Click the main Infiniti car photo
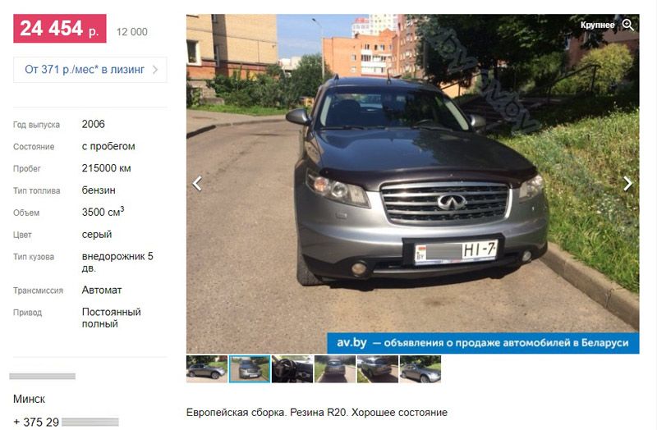 click(x=413, y=184)
